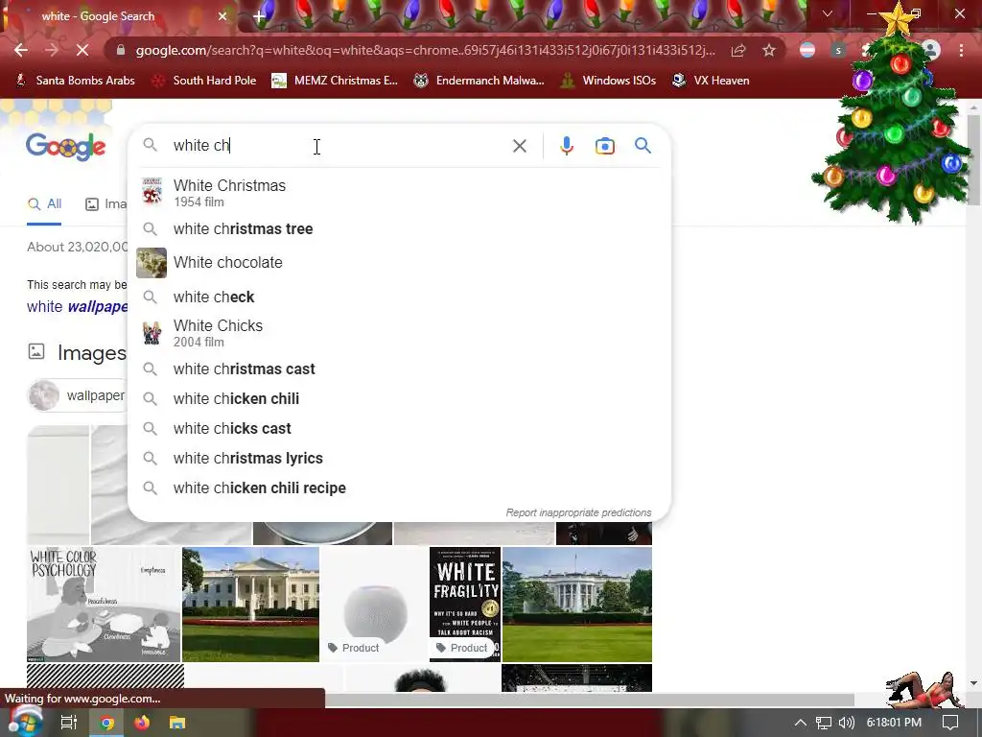
Task: Open the tab search chevron
Action: coord(828,13)
